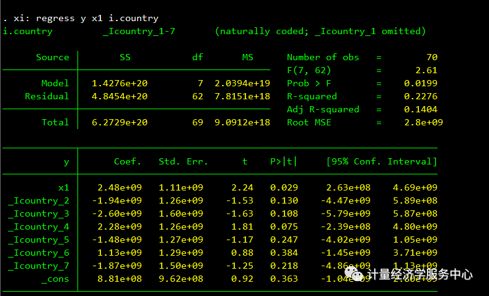
Task: Click the _Icountry_6 row label
Action: 38,253
